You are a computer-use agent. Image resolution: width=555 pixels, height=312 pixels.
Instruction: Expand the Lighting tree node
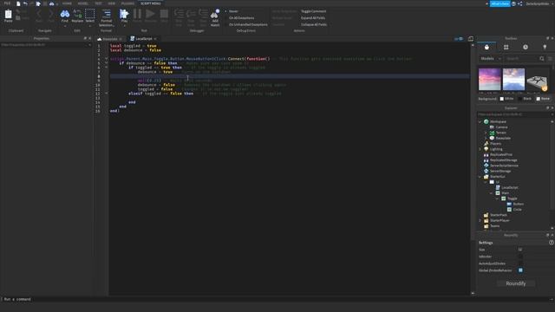(480, 149)
